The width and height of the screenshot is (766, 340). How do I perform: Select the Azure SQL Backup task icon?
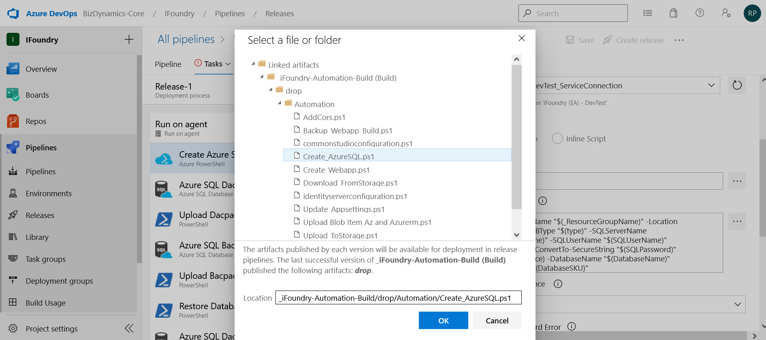pos(164,250)
